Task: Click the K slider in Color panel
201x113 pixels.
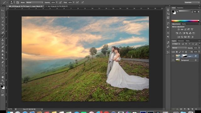Action: point(186,11)
